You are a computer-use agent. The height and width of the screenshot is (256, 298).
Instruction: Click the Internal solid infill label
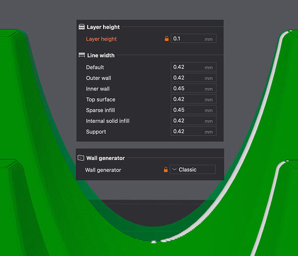[108, 121]
